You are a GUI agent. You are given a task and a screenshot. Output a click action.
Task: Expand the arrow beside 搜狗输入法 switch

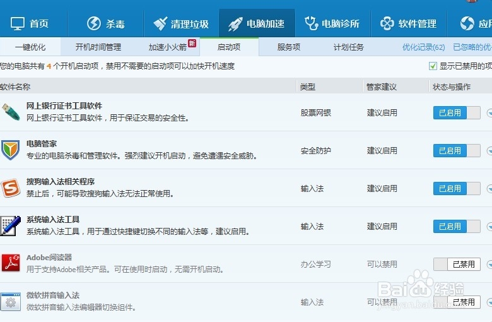tap(489, 189)
